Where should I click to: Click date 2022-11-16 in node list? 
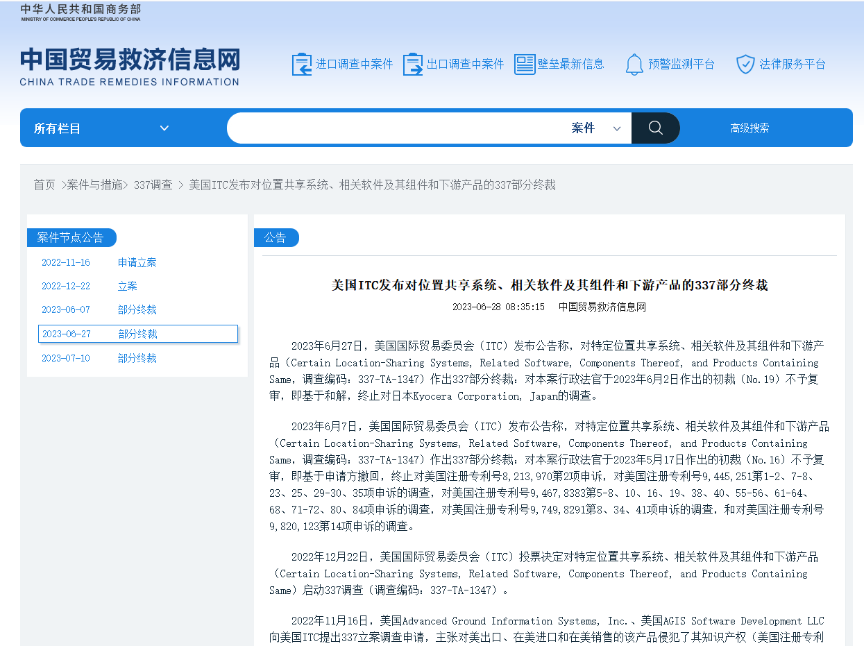tap(66, 262)
